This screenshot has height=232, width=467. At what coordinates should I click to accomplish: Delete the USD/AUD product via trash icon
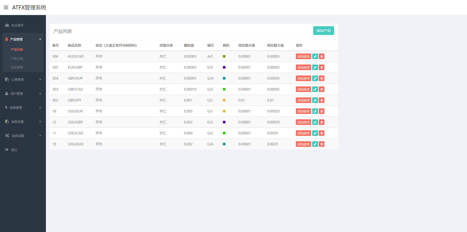click(x=322, y=144)
